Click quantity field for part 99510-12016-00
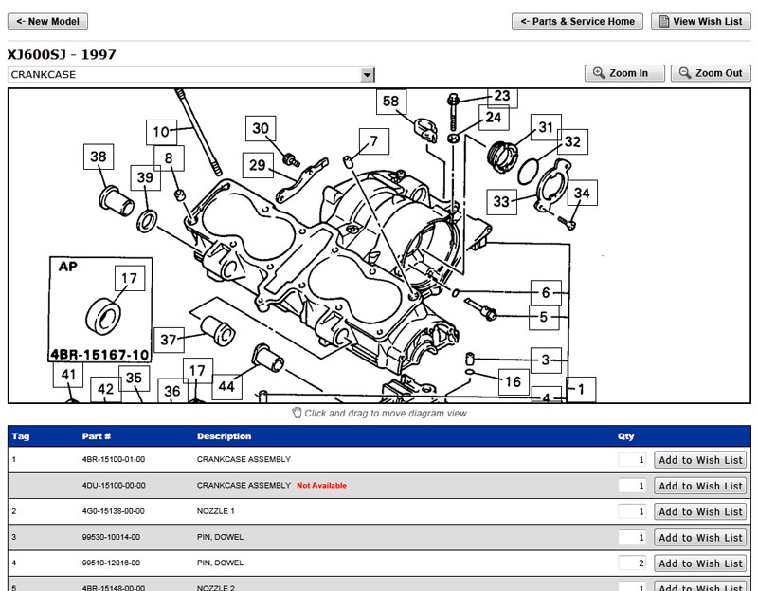The image size is (758, 591). [x=632, y=563]
